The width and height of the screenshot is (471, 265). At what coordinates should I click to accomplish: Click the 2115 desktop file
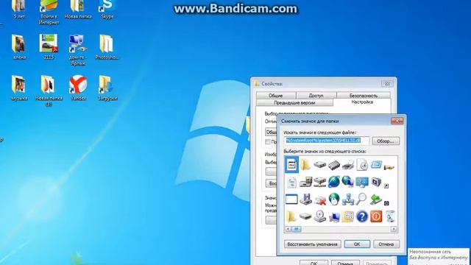(49, 47)
